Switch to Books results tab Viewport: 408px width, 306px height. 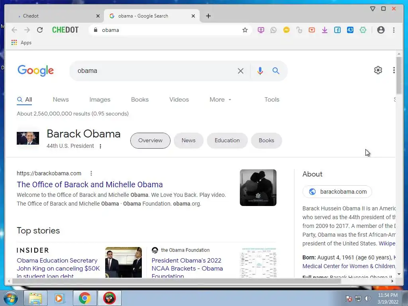pos(140,100)
